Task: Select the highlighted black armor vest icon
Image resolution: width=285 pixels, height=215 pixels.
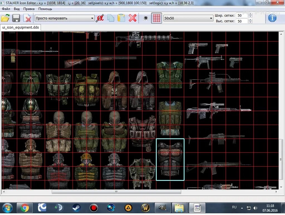Action: tap(170, 160)
